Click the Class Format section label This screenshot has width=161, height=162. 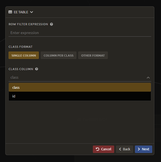[20, 47]
